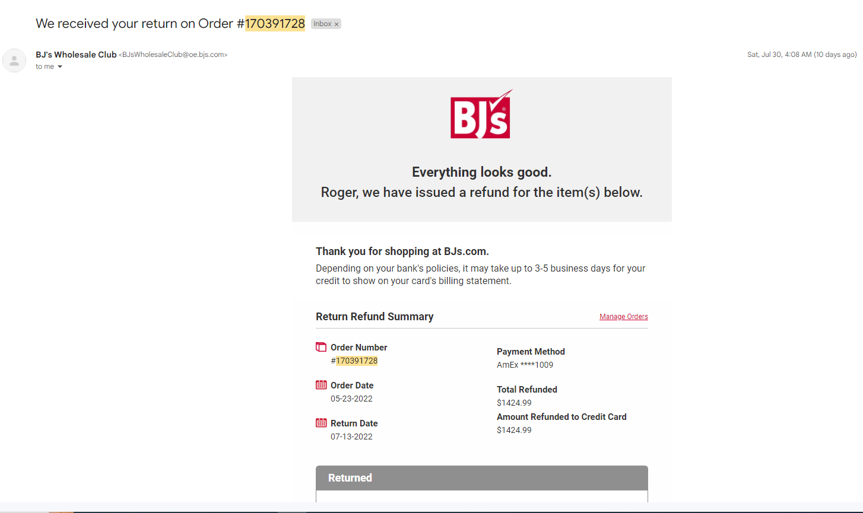Click the return date value 07-13-2022
Screen dimensions: 863x513
point(351,436)
